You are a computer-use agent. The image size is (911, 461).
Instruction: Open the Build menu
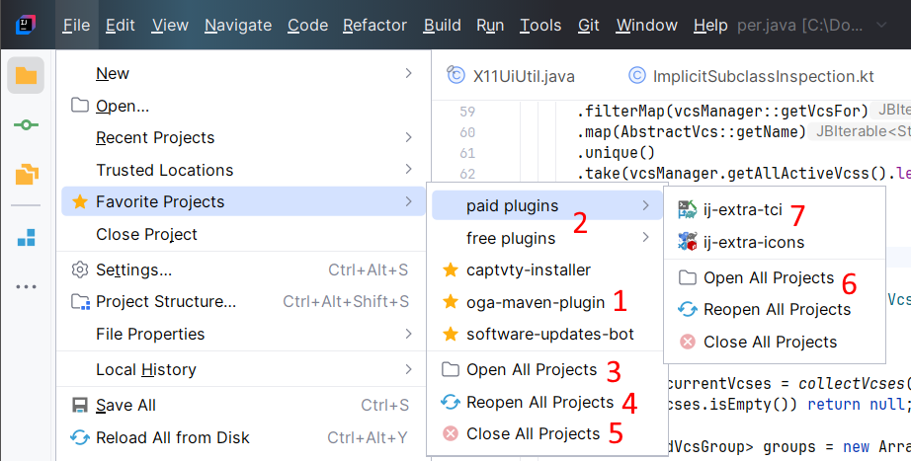pyautogui.click(x=442, y=25)
